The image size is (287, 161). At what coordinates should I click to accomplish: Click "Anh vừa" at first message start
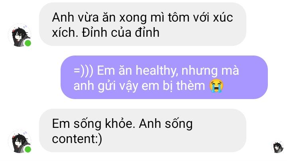(75, 18)
